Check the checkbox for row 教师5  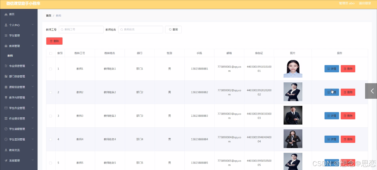(x=50, y=163)
